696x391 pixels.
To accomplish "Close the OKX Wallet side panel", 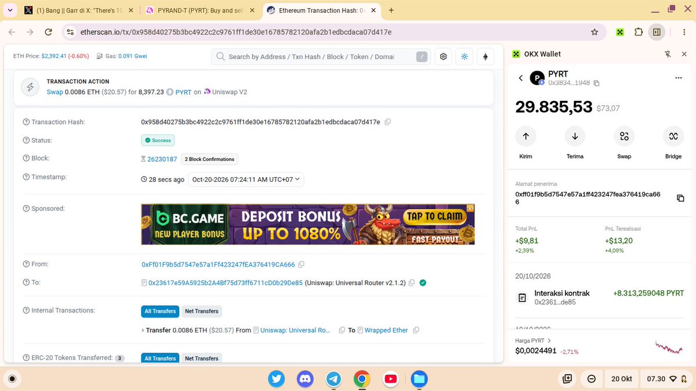I will click(x=684, y=54).
